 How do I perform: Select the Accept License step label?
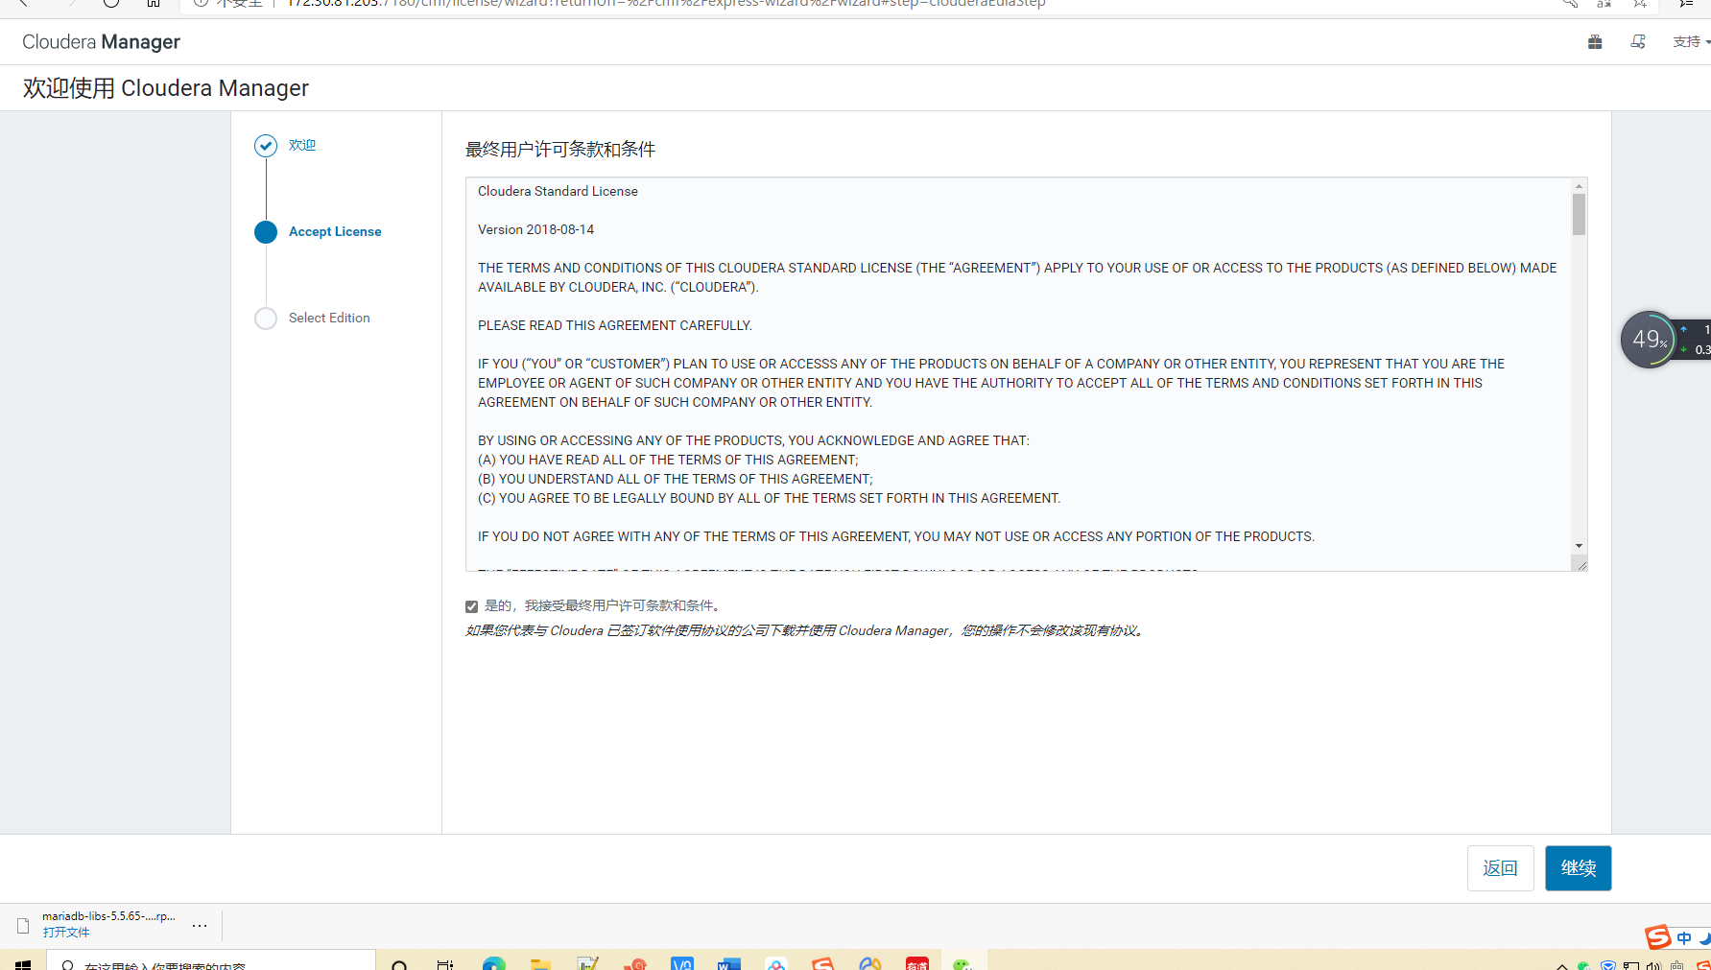click(x=335, y=232)
